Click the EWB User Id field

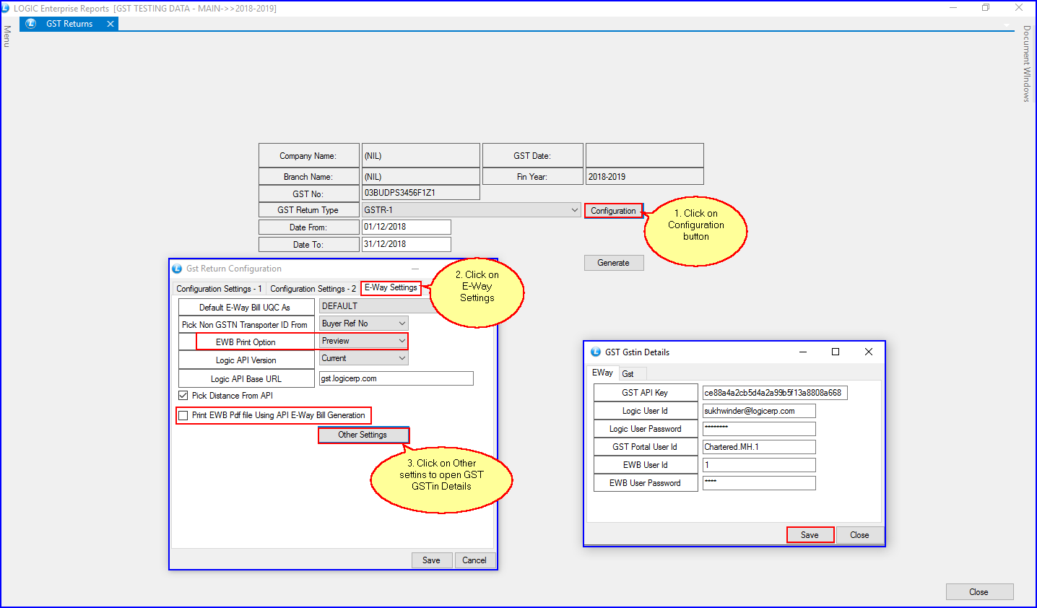pyautogui.click(x=759, y=465)
